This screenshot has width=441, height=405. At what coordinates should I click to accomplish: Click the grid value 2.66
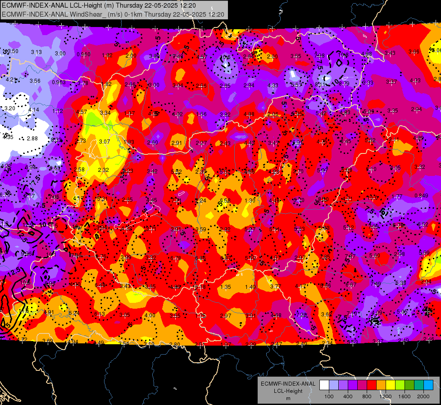click(x=130, y=84)
